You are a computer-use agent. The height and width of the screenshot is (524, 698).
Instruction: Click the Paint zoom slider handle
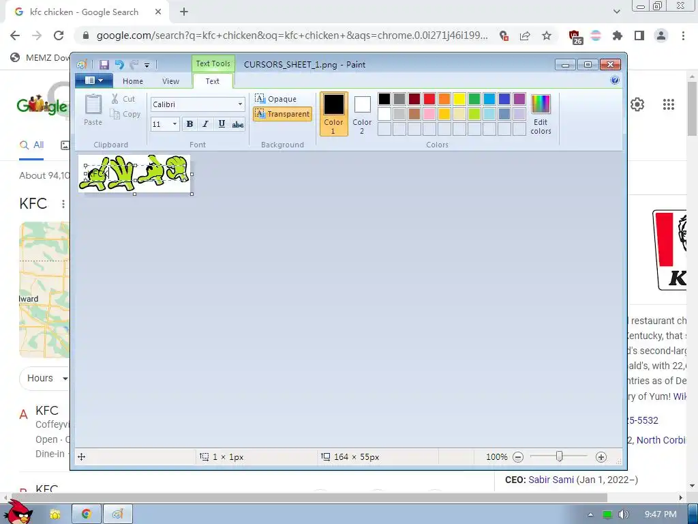[560, 456]
